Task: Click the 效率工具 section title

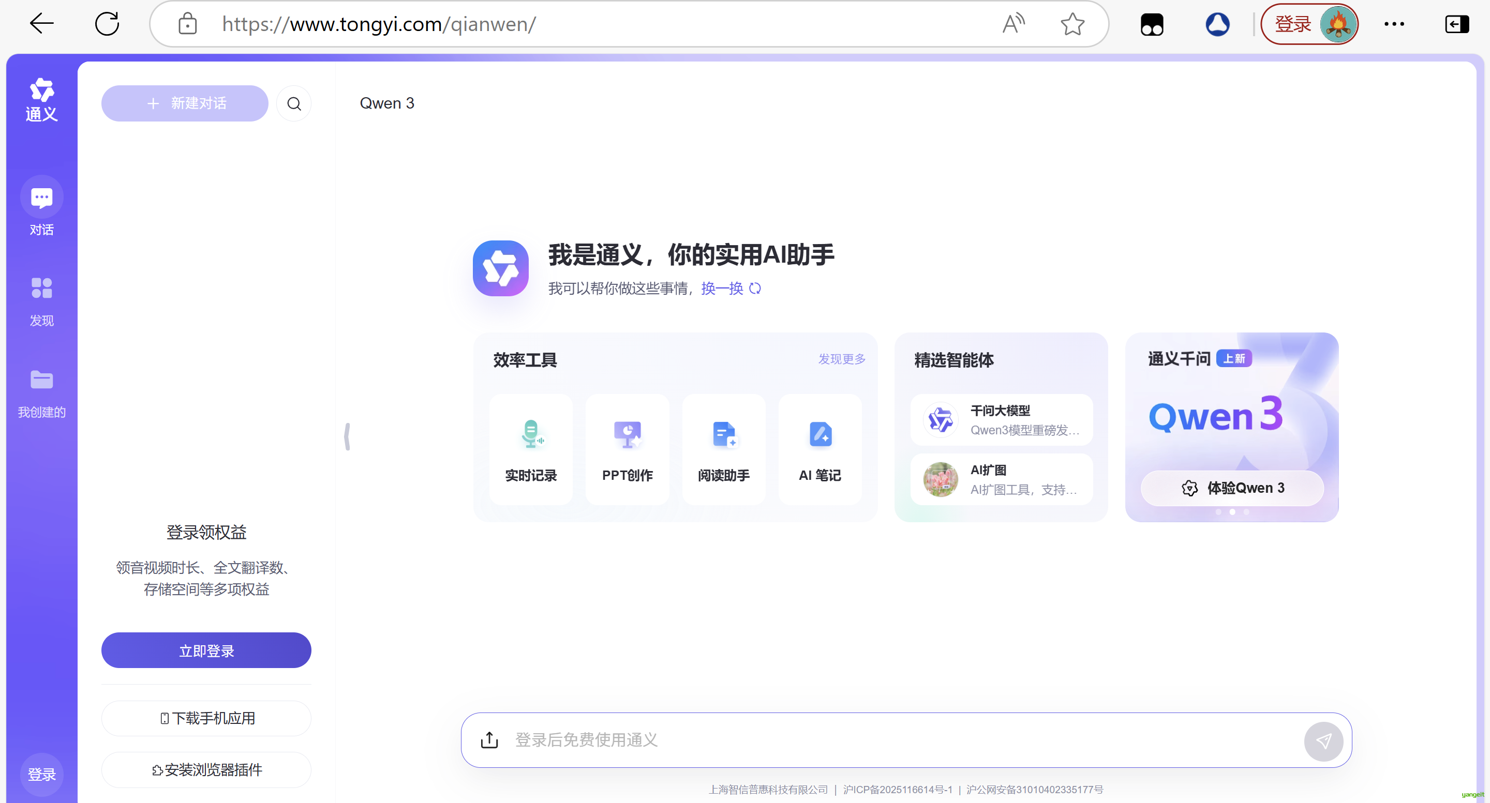Action: click(525, 359)
